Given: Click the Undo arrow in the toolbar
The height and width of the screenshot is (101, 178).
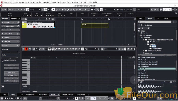Looking at the screenshot, I should [x=2, y=10].
